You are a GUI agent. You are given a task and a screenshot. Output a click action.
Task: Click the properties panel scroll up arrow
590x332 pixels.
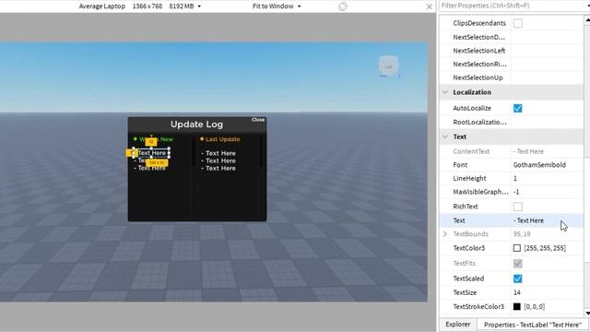[587, 20]
